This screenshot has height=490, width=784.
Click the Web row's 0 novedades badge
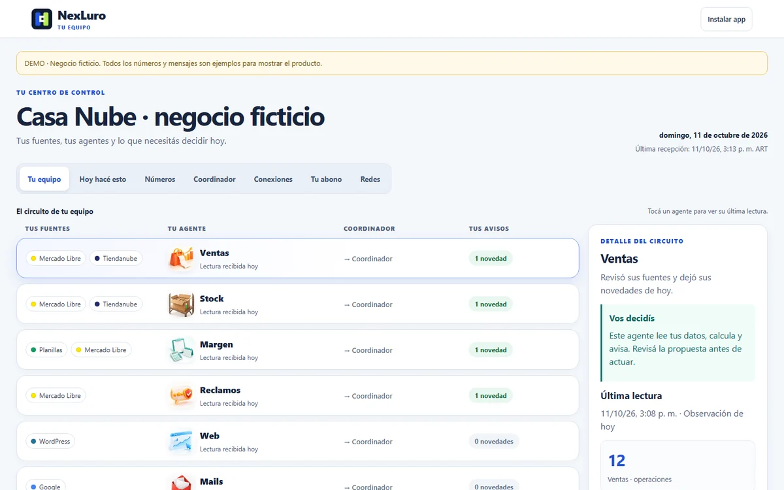click(494, 442)
